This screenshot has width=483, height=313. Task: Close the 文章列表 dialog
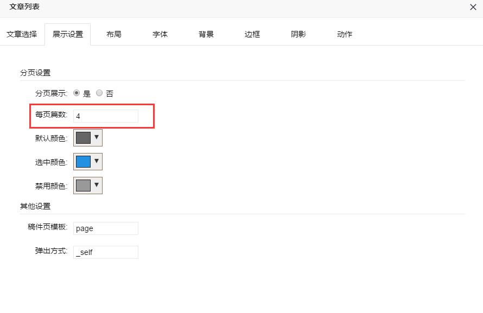tap(473, 7)
